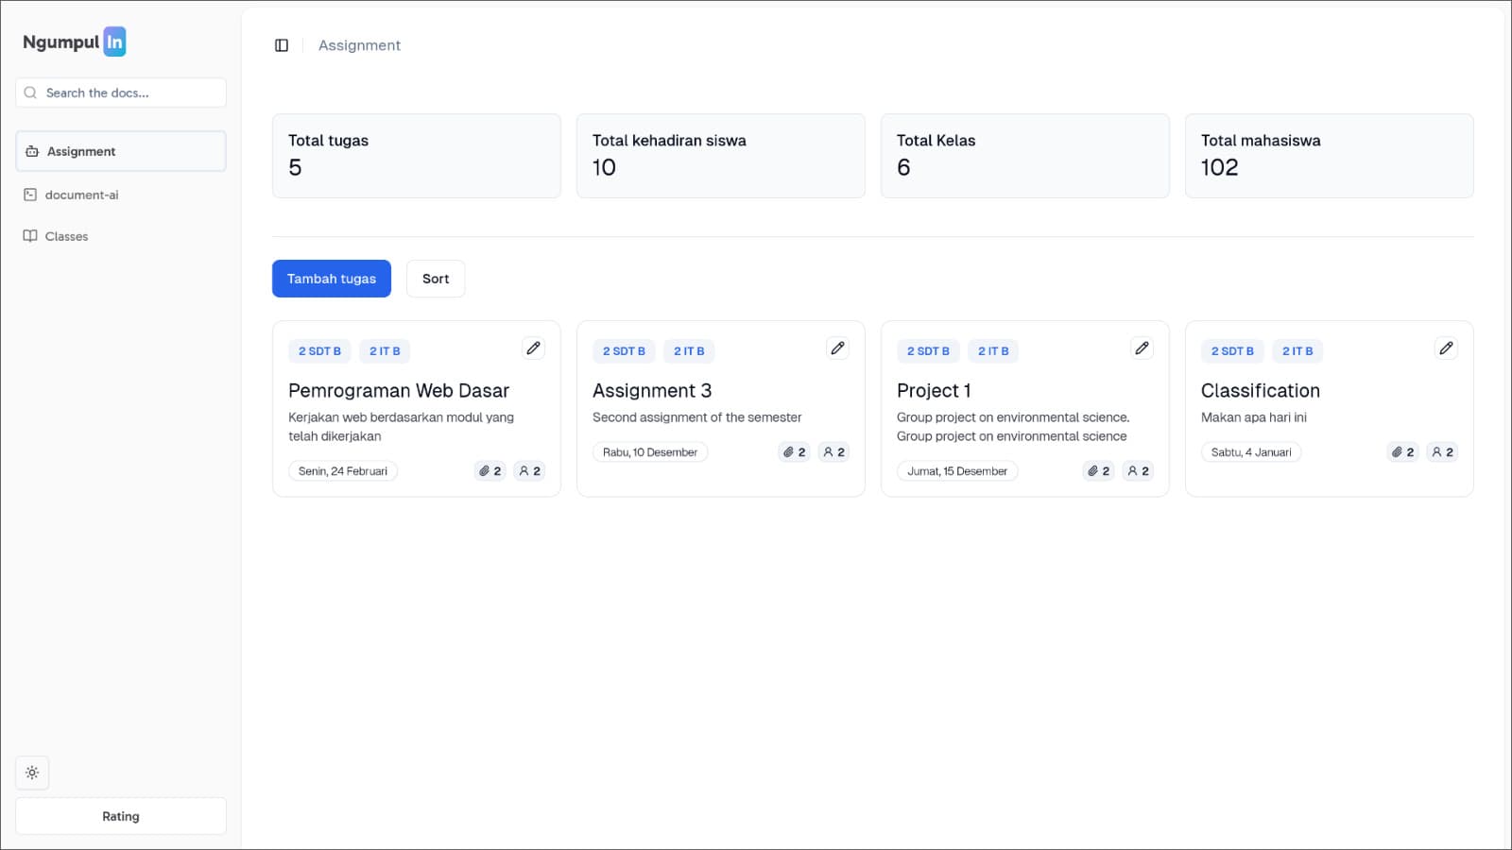Toggle the sidebar panel icon

[282, 45]
